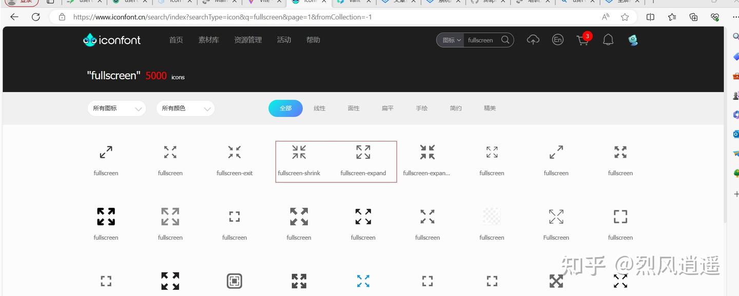Switch to the 线性 style tab
Viewport: 739px width, 296px height.
click(x=319, y=108)
